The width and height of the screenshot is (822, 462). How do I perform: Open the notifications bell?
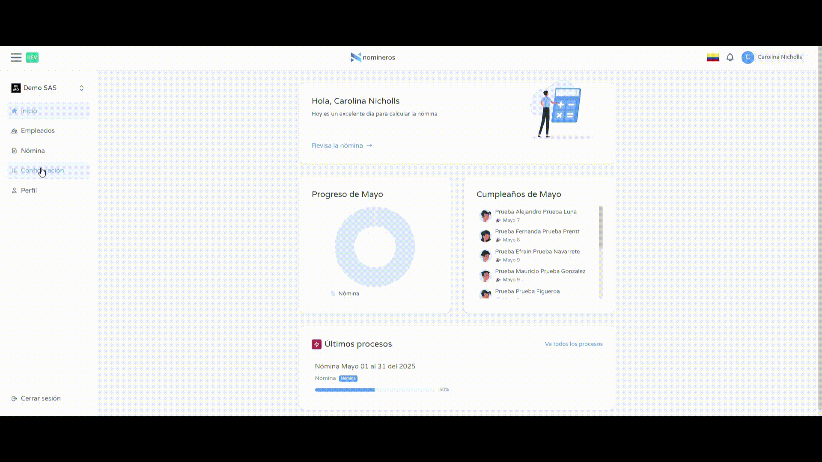point(730,57)
